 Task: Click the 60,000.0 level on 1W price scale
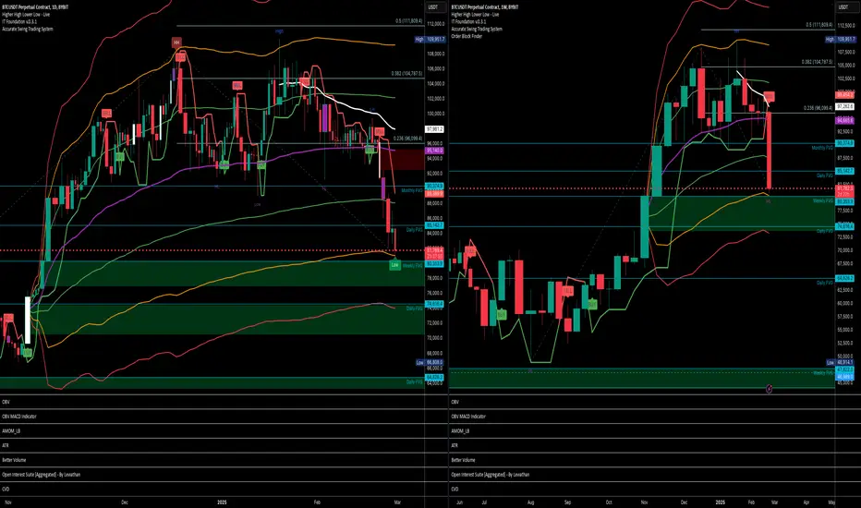pyautogui.click(x=845, y=303)
